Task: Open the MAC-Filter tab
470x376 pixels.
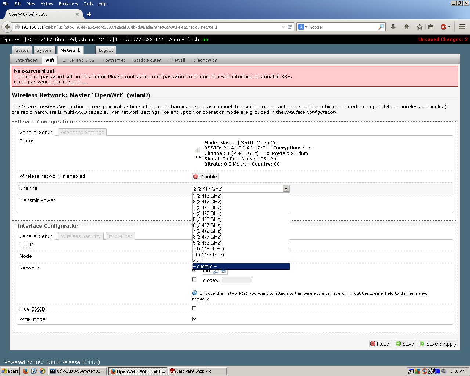Action: [x=120, y=236]
